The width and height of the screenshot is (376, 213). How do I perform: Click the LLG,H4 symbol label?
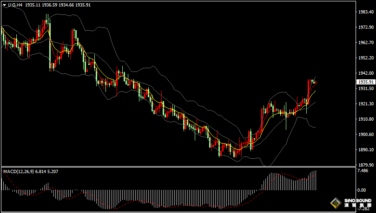coord(15,5)
